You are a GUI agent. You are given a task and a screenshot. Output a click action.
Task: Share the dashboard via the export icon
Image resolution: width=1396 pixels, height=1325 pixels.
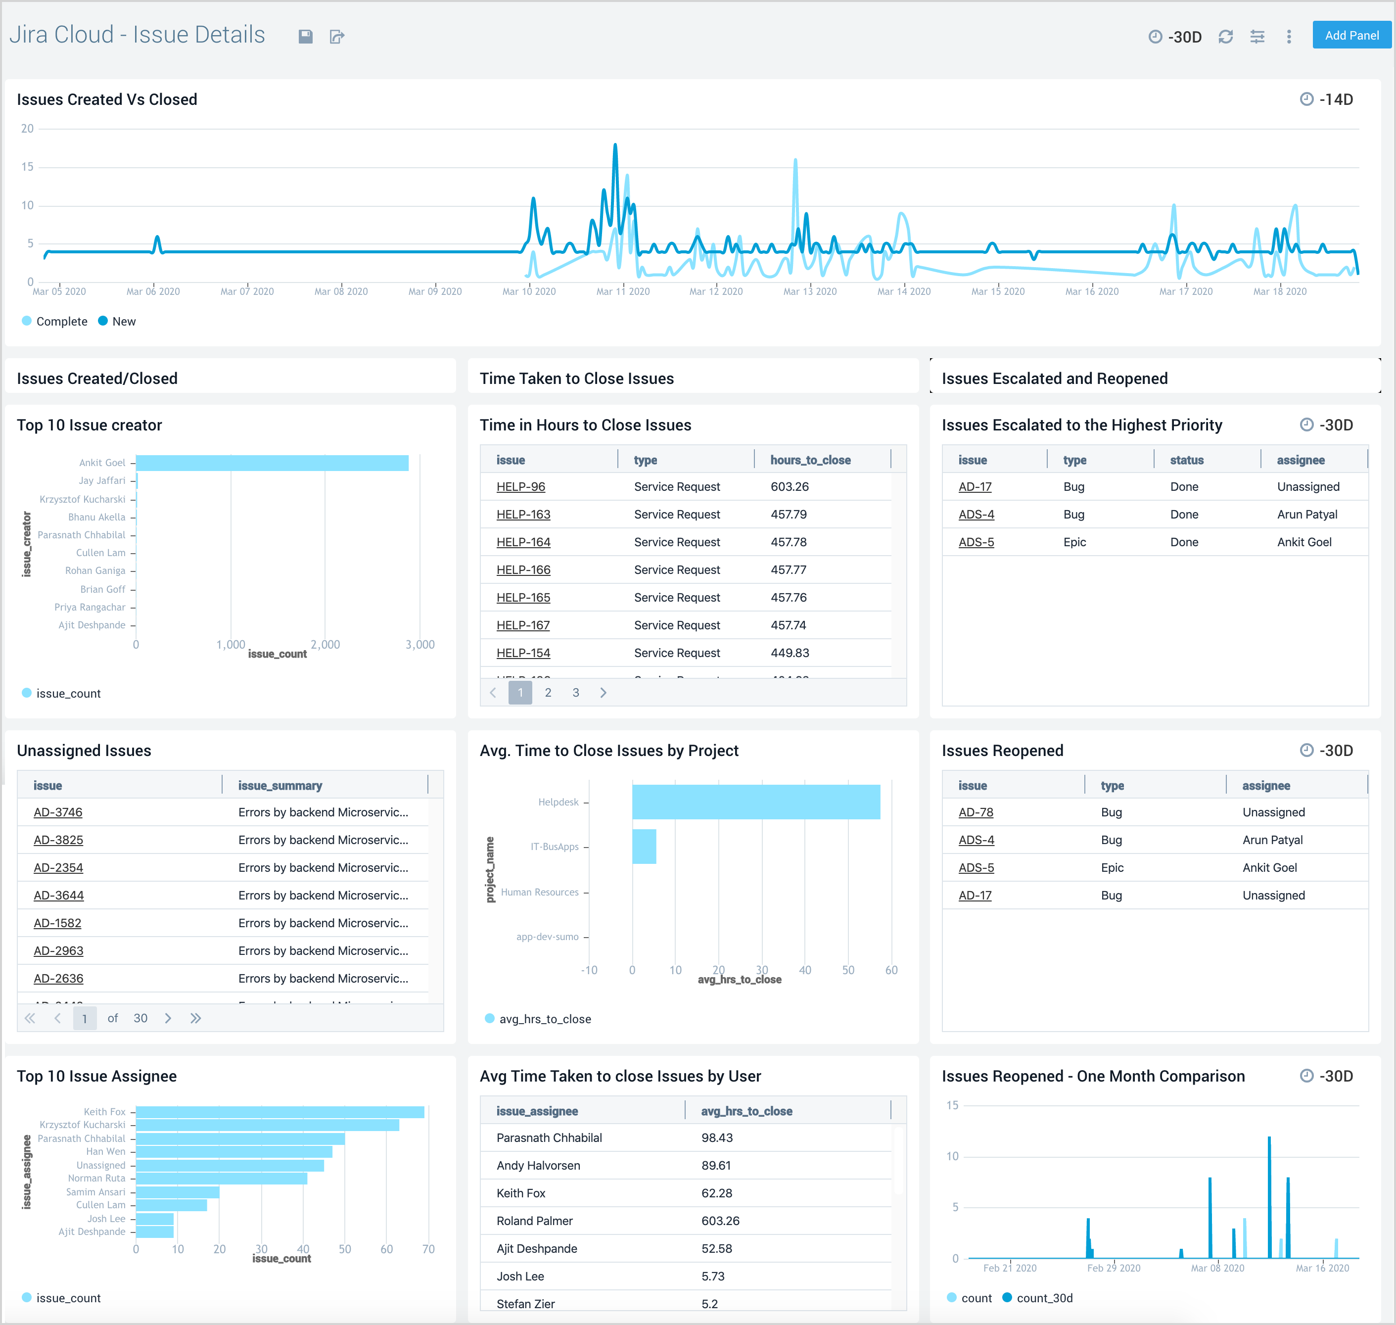click(337, 36)
